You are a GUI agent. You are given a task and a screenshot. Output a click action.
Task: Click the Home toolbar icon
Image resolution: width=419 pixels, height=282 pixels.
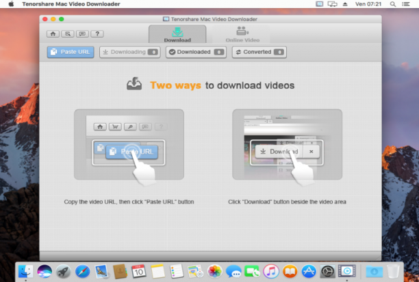(53, 34)
